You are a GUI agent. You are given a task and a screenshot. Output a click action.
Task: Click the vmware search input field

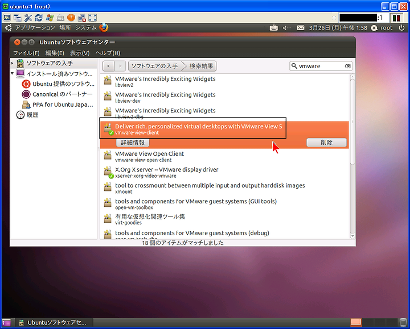point(321,66)
